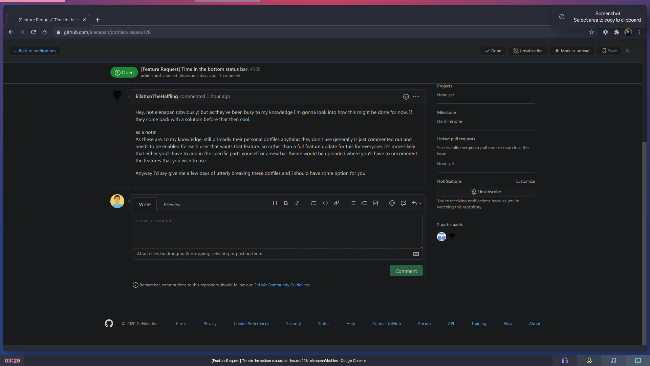View second participant diamond avatar
Image resolution: width=650 pixels, height=366 pixels.
(452, 237)
